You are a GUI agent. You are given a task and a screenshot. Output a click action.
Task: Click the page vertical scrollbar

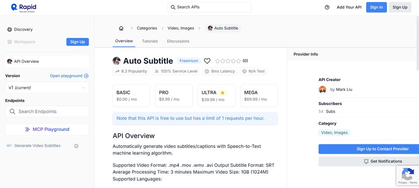(x=417, y=42)
